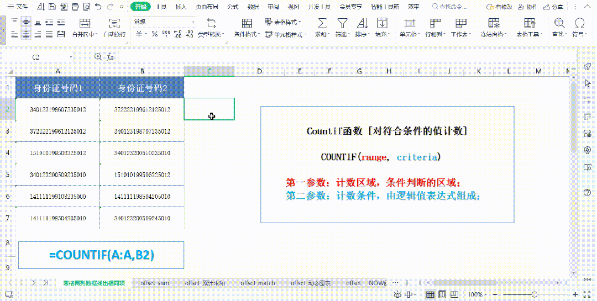Open 单元格样式 cell style dropdown
597x301 pixels.
pyautogui.click(x=286, y=34)
